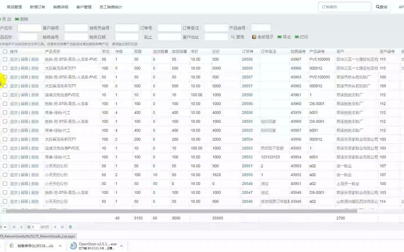Check the row with 销售编号 43961
Screen dimensions: 404x252
5,95
